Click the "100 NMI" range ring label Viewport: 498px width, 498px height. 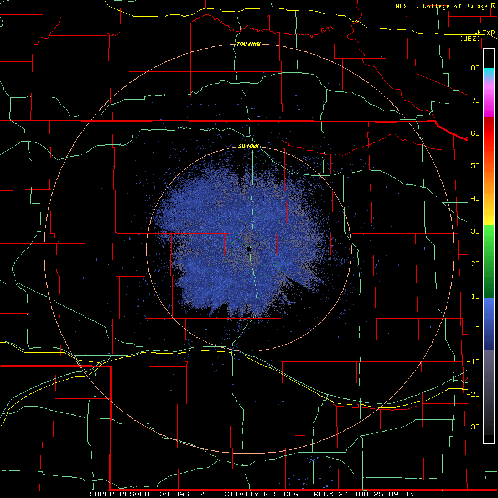click(x=248, y=44)
